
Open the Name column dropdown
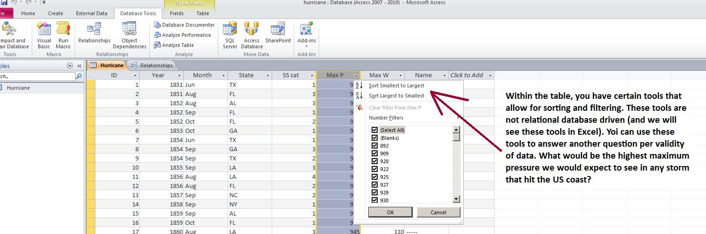[x=444, y=75]
